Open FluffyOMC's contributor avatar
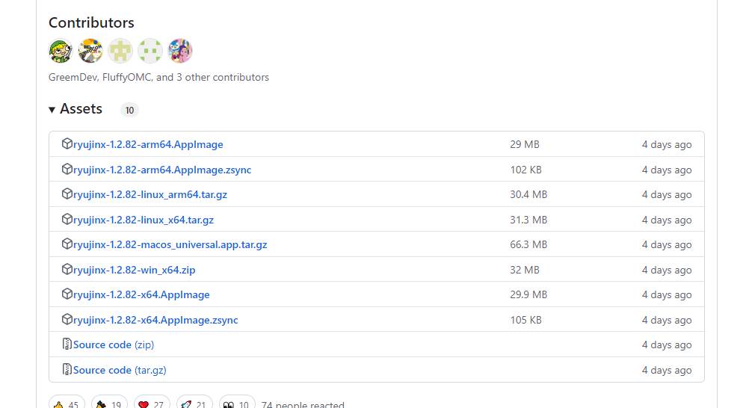This screenshot has width=749, height=408. 90,51
